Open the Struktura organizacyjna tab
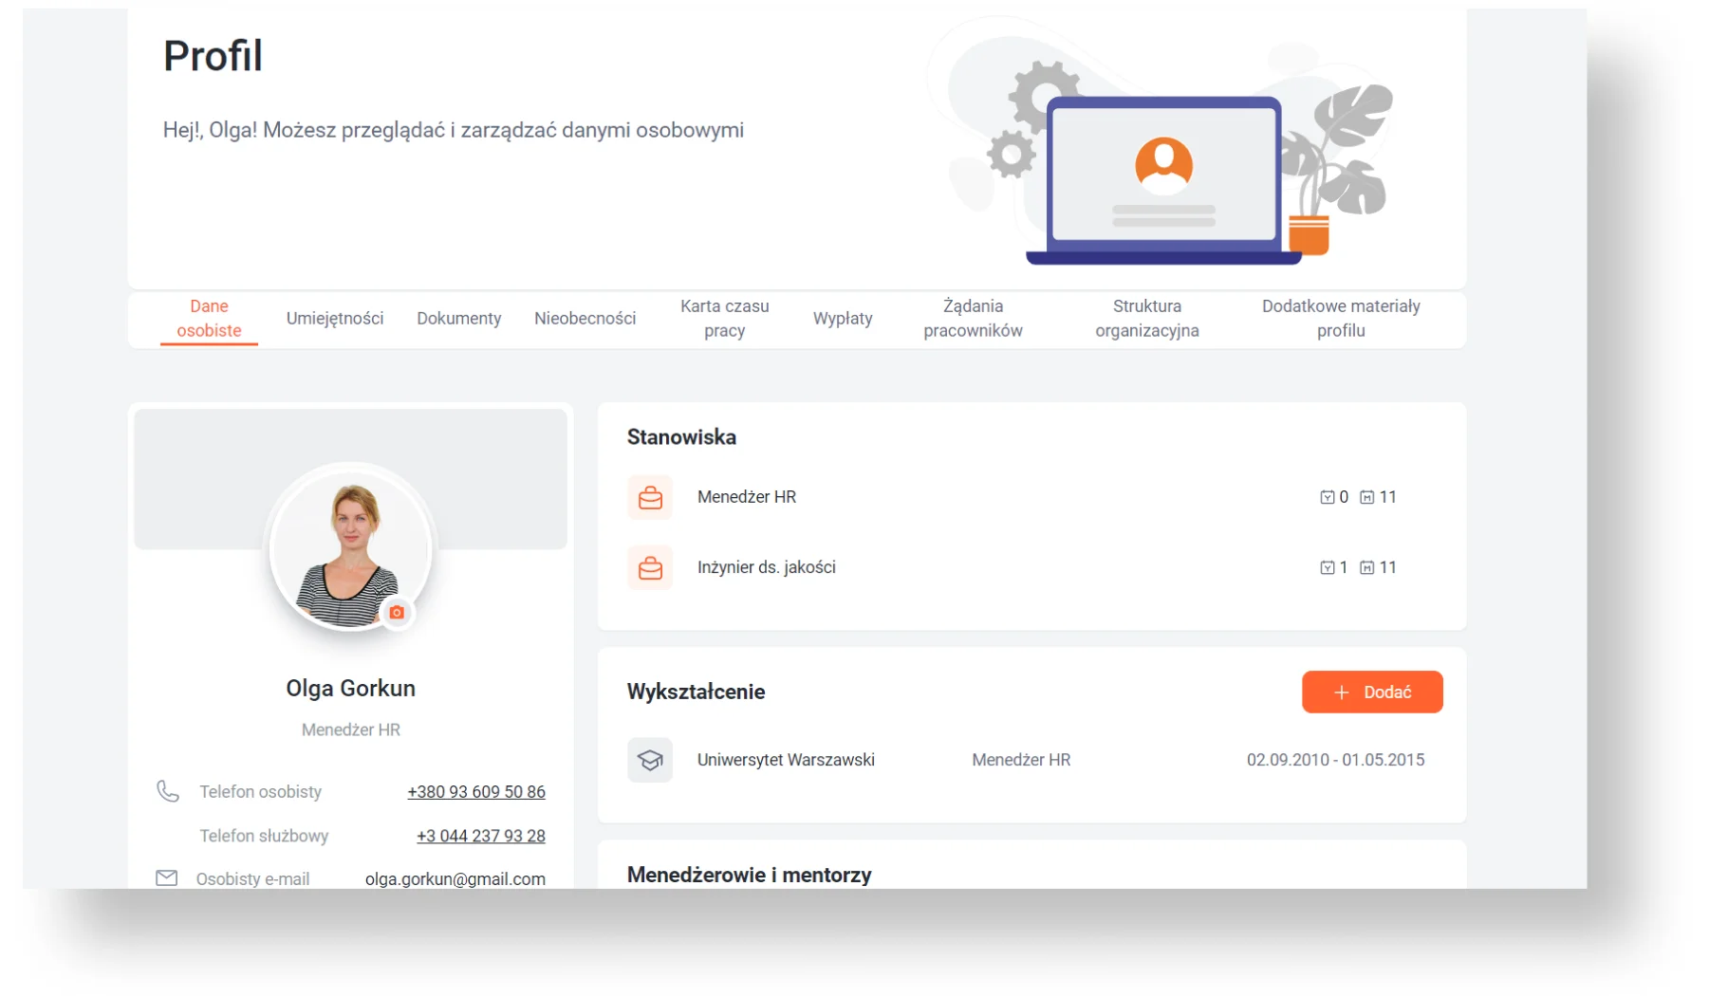The height and width of the screenshot is (997, 1709). [x=1147, y=319]
